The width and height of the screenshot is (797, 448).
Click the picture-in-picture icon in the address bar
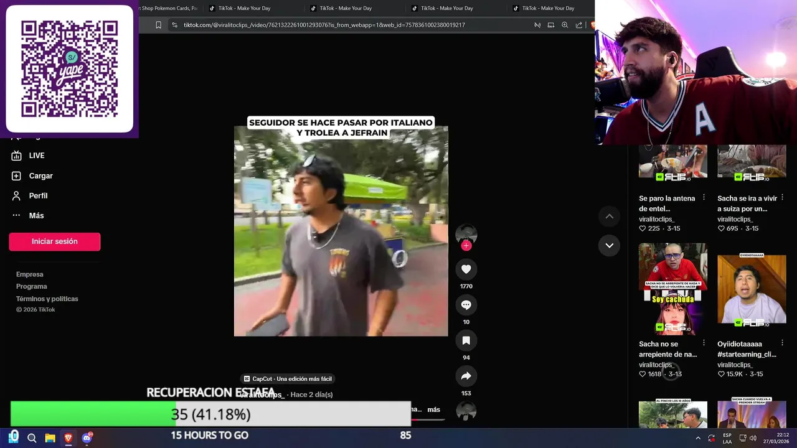[551, 25]
